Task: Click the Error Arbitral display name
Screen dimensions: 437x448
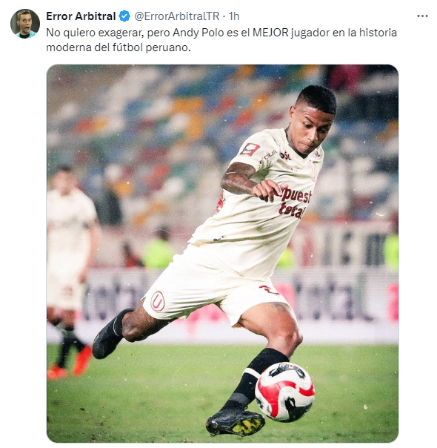Action: click(x=81, y=16)
